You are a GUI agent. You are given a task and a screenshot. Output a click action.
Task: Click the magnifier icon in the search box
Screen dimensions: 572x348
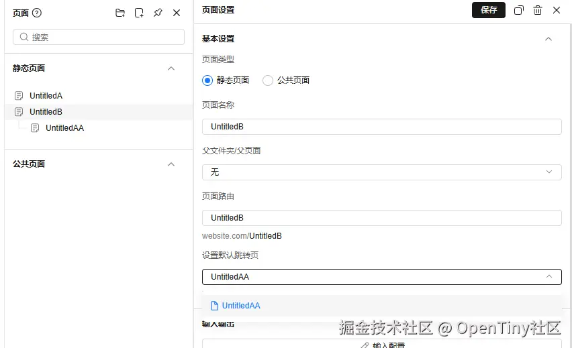coord(23,37)
